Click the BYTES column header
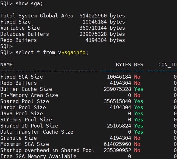 [x=123, y=65]
